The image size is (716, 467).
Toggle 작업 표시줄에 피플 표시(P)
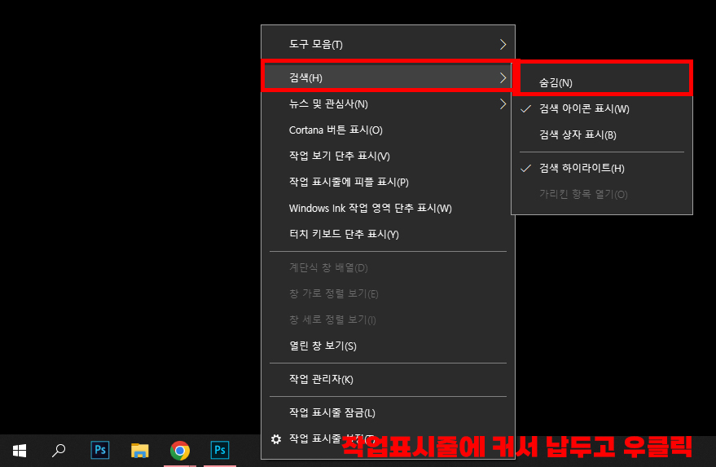point(388,183)
